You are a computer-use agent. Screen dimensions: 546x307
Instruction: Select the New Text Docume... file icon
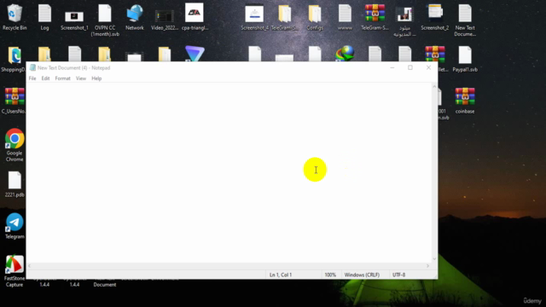465,20
